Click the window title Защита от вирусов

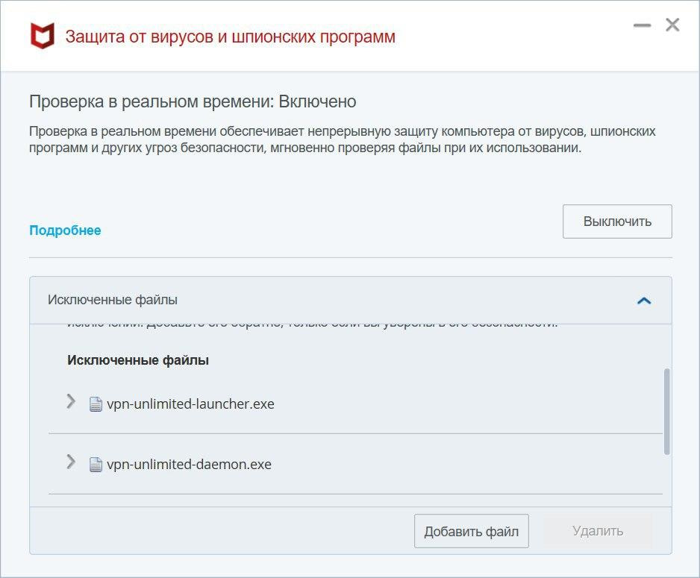pyautogui.click(x=230, y=37)
